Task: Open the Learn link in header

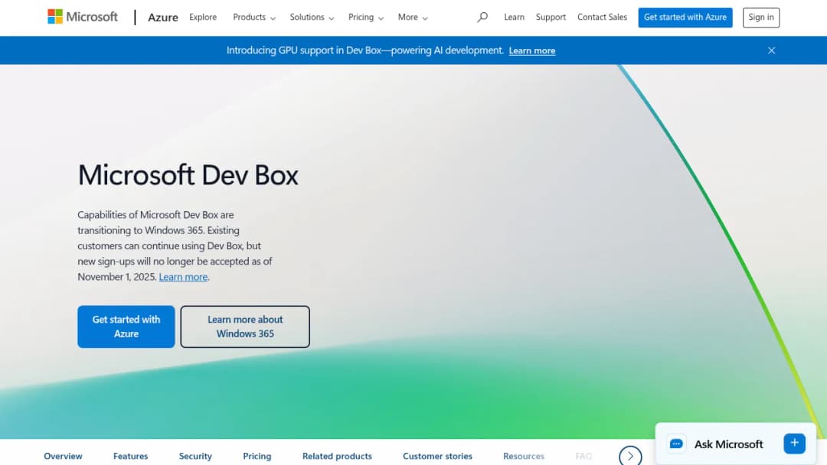Action: 514,18
